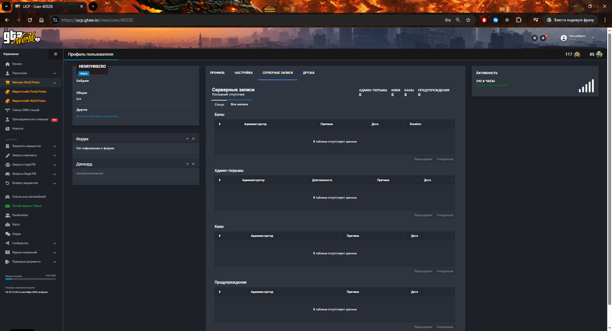Image resolution: width=612 pixels, height=331 pixels.
Task: Click Следующая under the Кики table
Action: [445, 271]
